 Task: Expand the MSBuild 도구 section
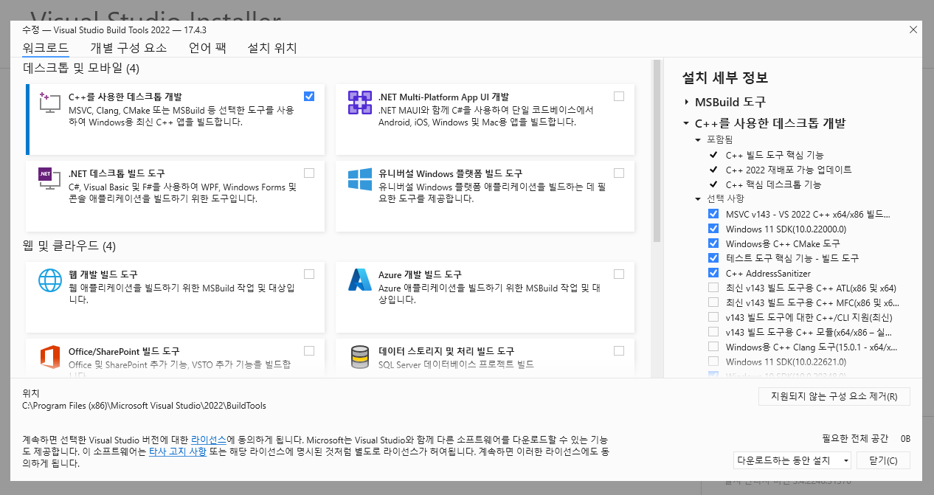[686, 103]
